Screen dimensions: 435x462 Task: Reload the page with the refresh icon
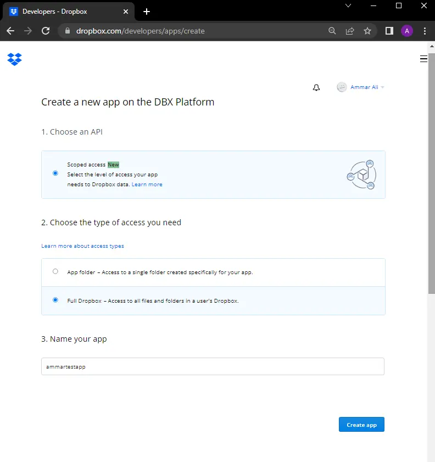point(46,31)
